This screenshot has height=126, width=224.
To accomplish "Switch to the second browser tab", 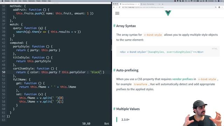I will click(150, 4).
